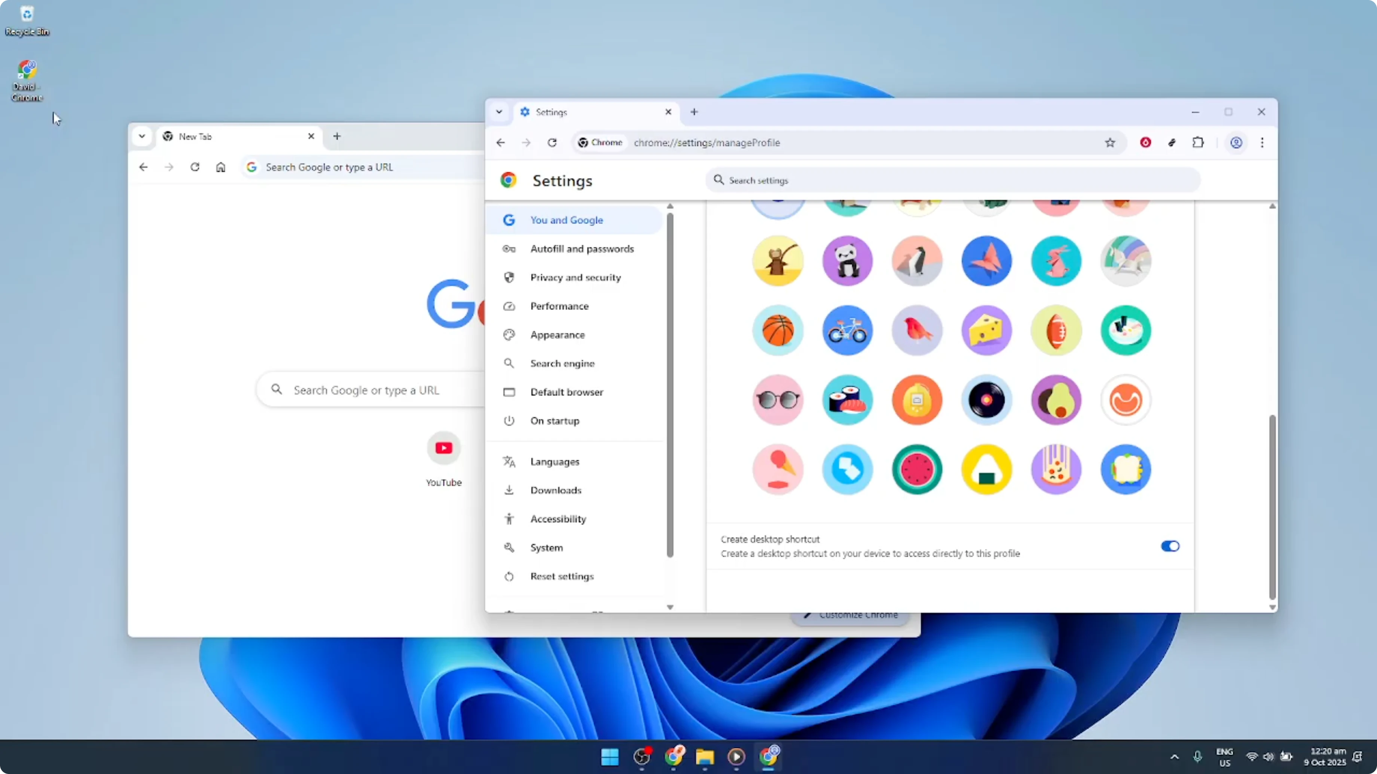Turn off the Create desktop shortcut toggle
The image size is (1377, 774).
pos(1170,546)
